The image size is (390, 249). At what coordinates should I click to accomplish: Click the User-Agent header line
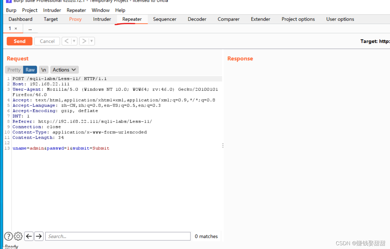(x=115, y=89)
